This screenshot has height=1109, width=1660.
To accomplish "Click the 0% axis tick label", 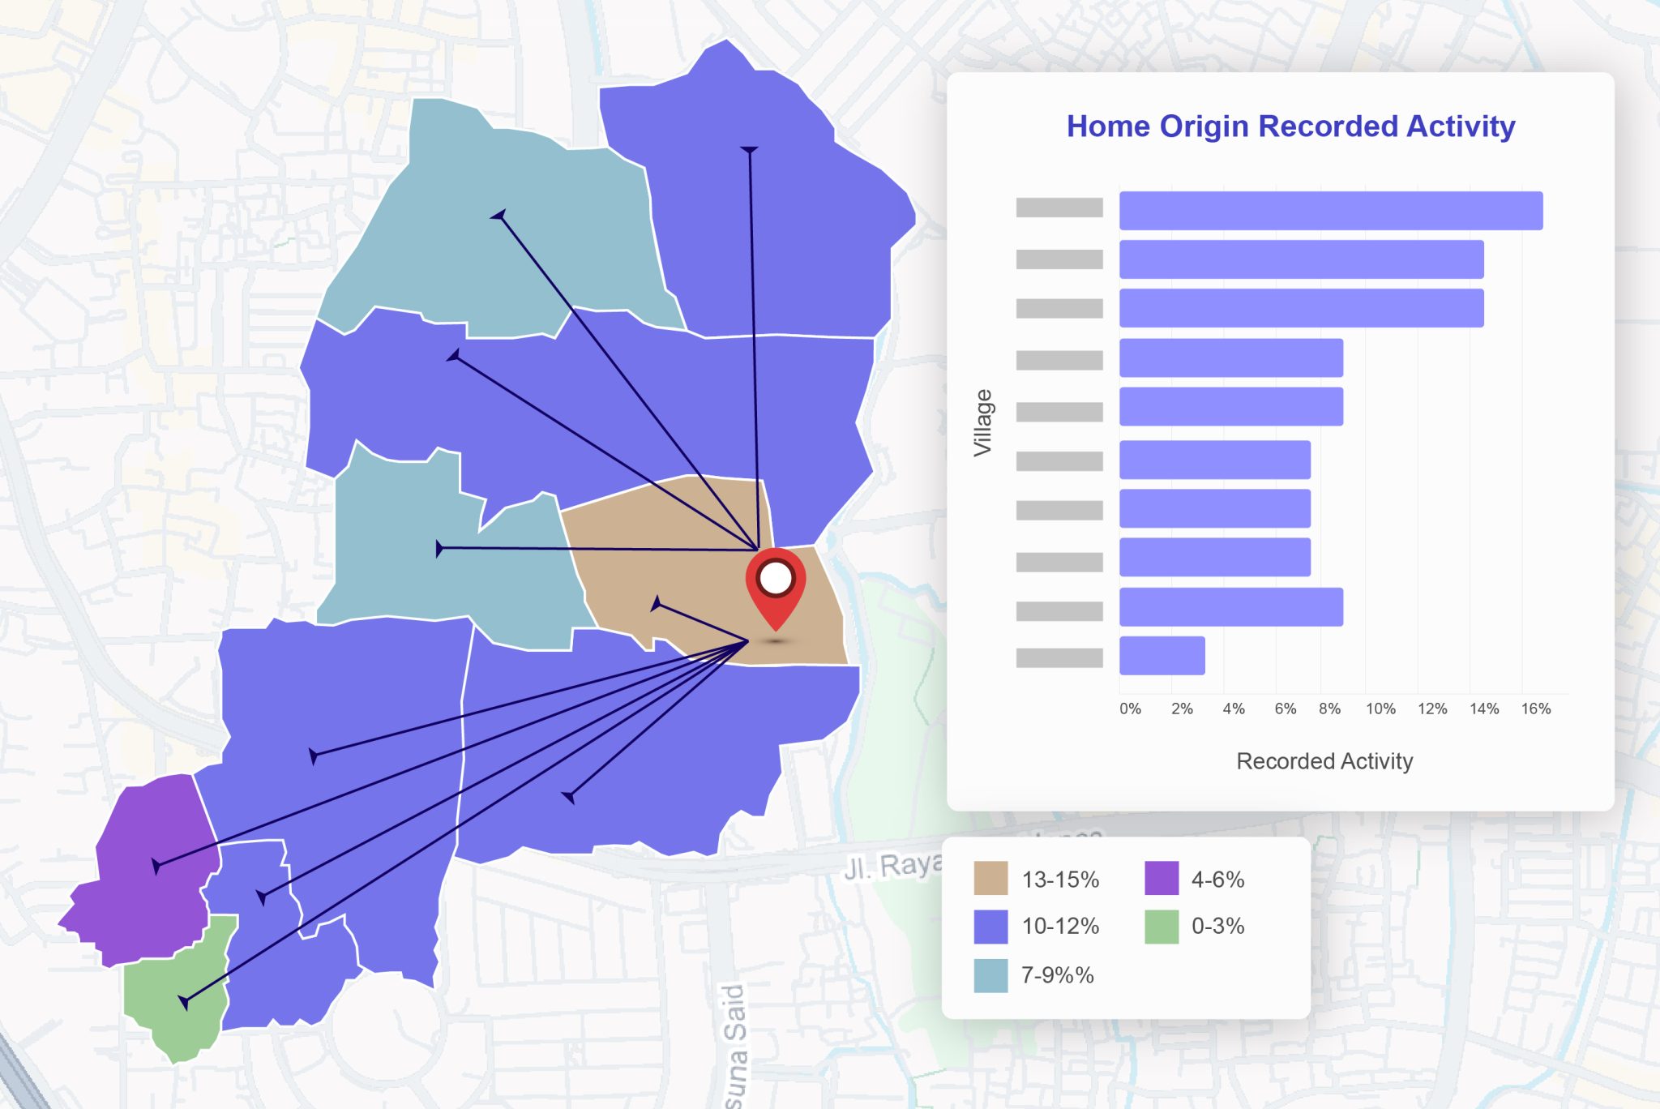I will coord(1130,709).
